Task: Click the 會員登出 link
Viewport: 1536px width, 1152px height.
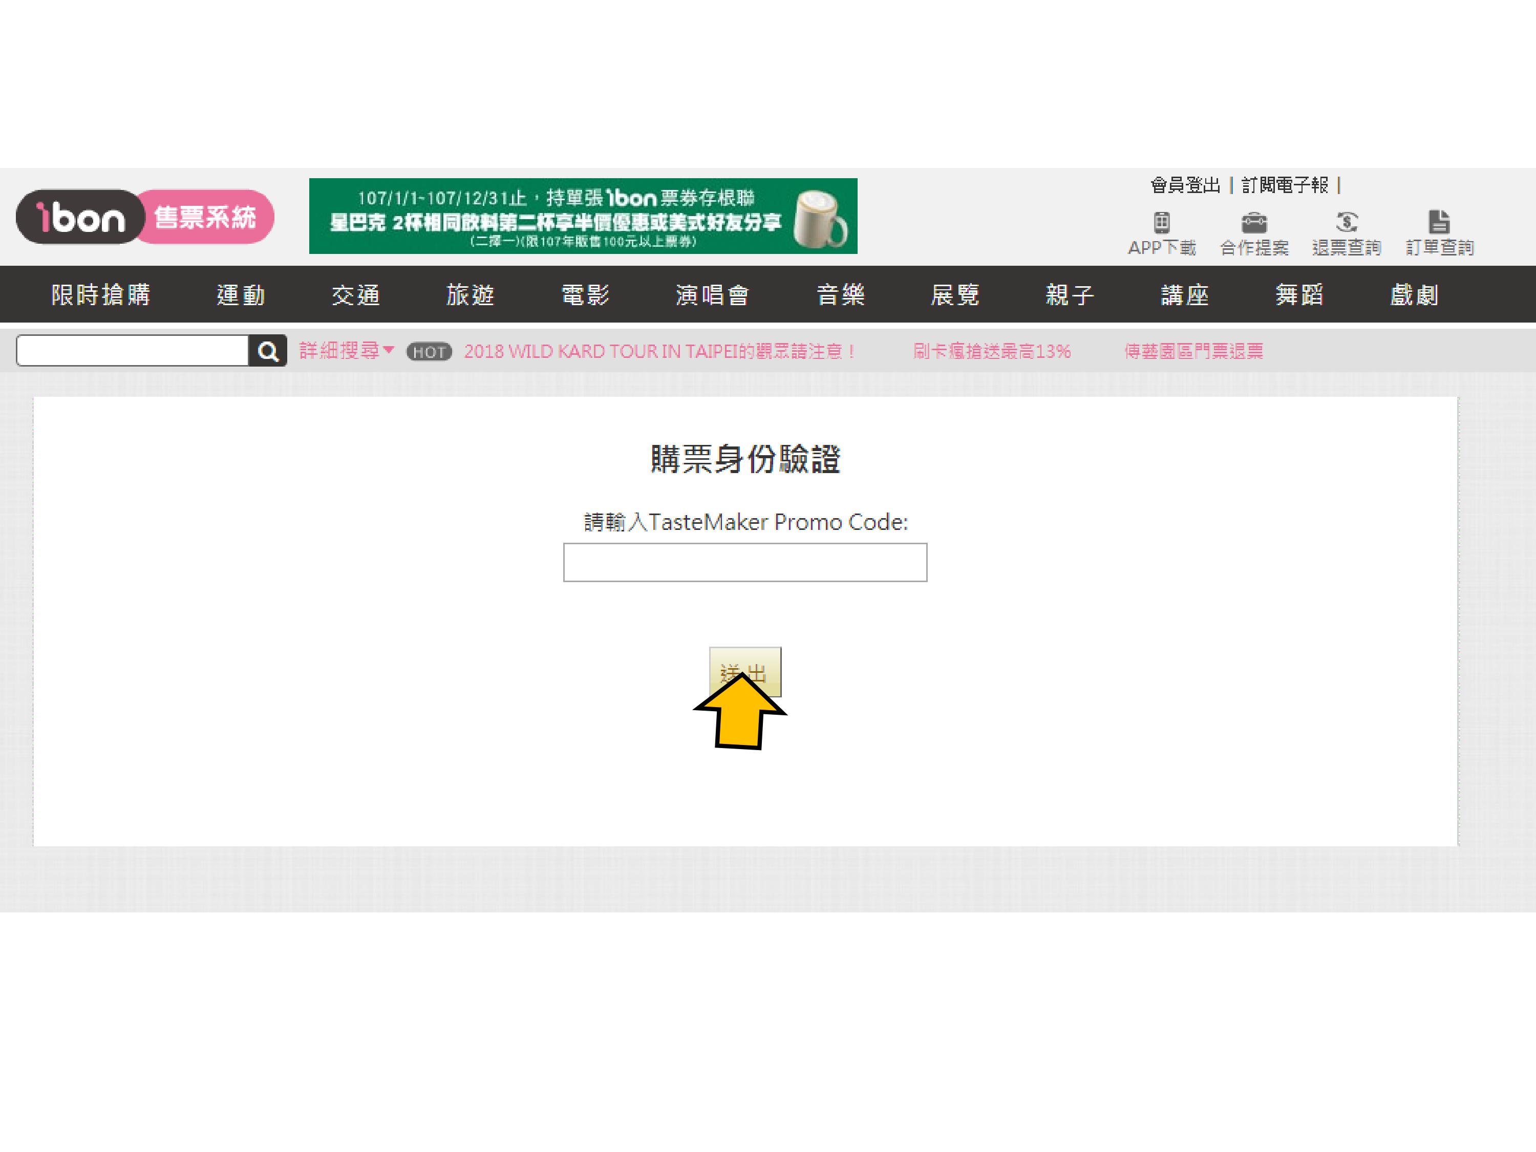Action: (1185, 185)
